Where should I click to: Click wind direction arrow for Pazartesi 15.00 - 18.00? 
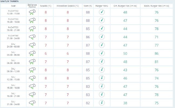pos(102,20)
